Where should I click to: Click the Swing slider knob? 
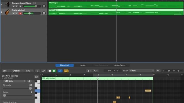click(x=5, y=95)
